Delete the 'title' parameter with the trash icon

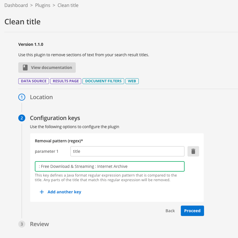coord(193,151)
